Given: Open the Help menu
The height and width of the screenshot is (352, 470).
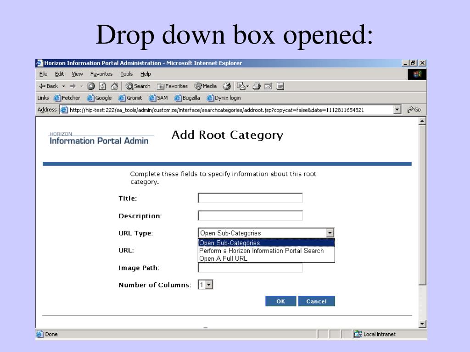Looking at the screenshot, I should point(145,74).
